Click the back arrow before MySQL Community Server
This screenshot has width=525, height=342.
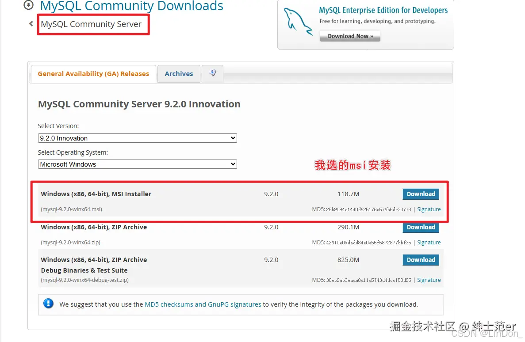click(x=31, y=24)
